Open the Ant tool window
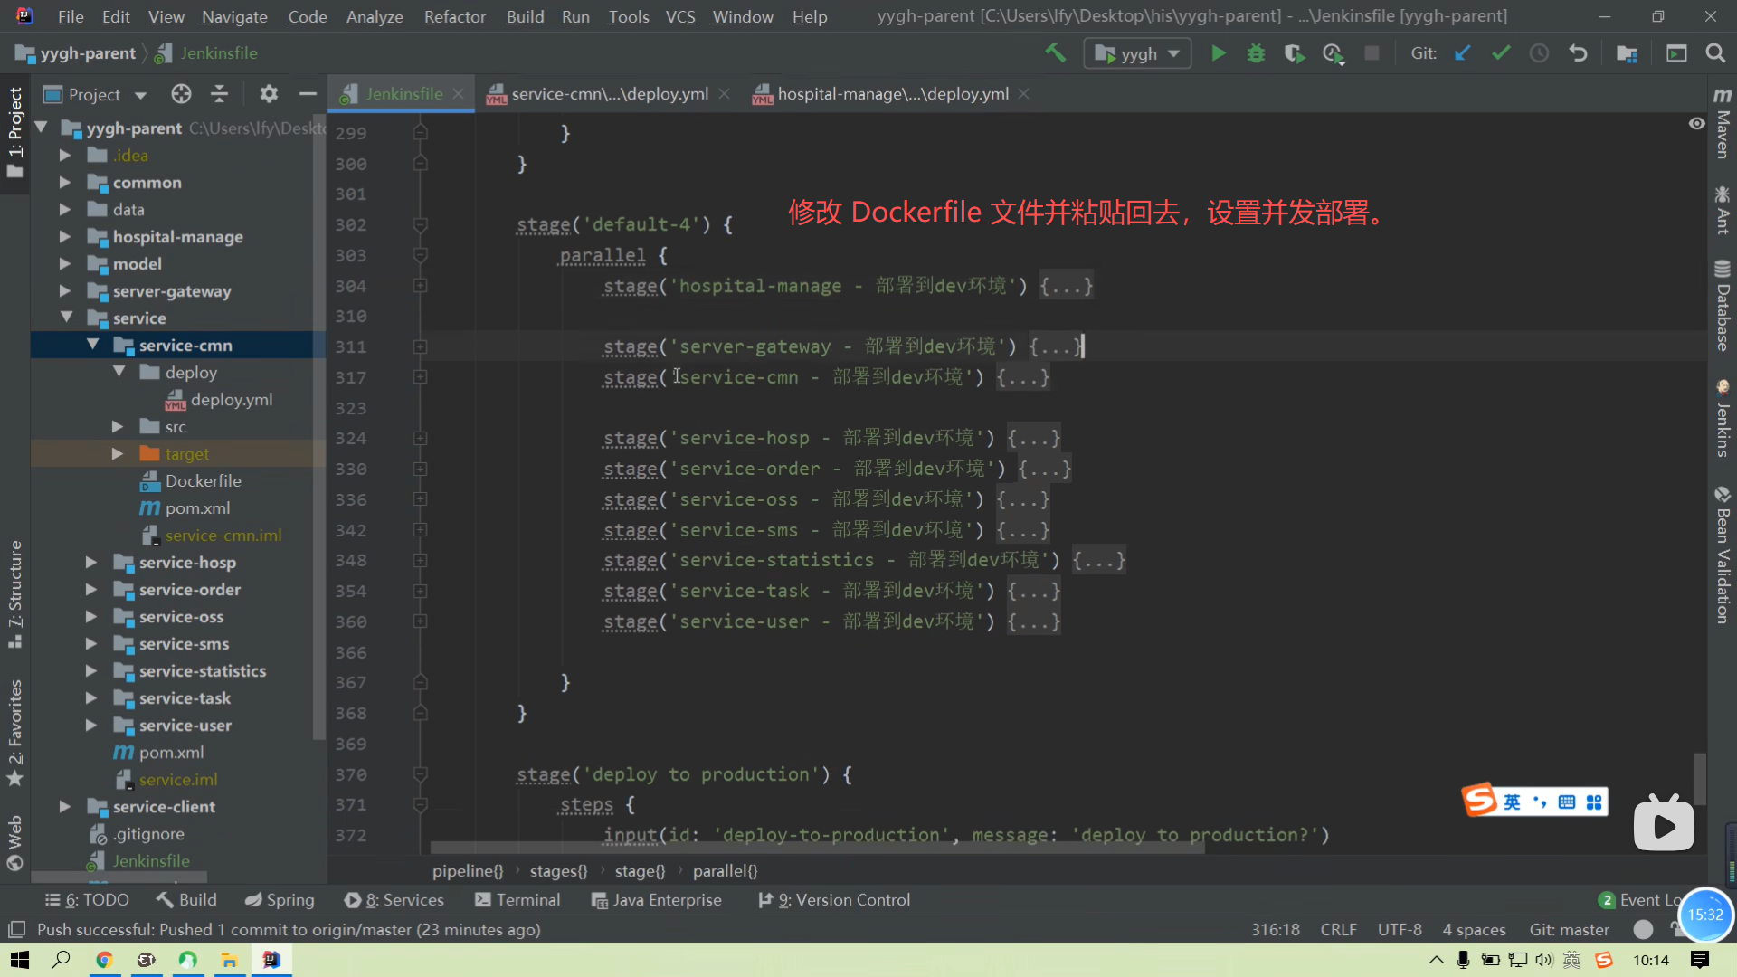Screen dimensions: 1737x977 tap(1723, 210)
